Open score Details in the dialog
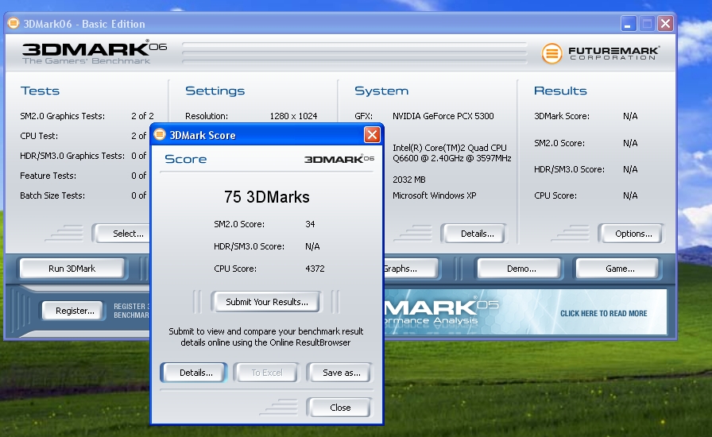This screenshot has width=712, height=437. (x=195, y=373)
